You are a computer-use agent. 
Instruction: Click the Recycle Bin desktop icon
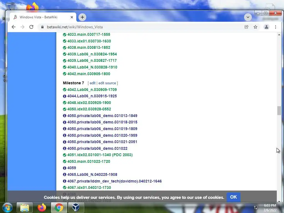(11, 6)
